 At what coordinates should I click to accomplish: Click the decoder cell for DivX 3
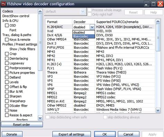(x=83, y=44)
